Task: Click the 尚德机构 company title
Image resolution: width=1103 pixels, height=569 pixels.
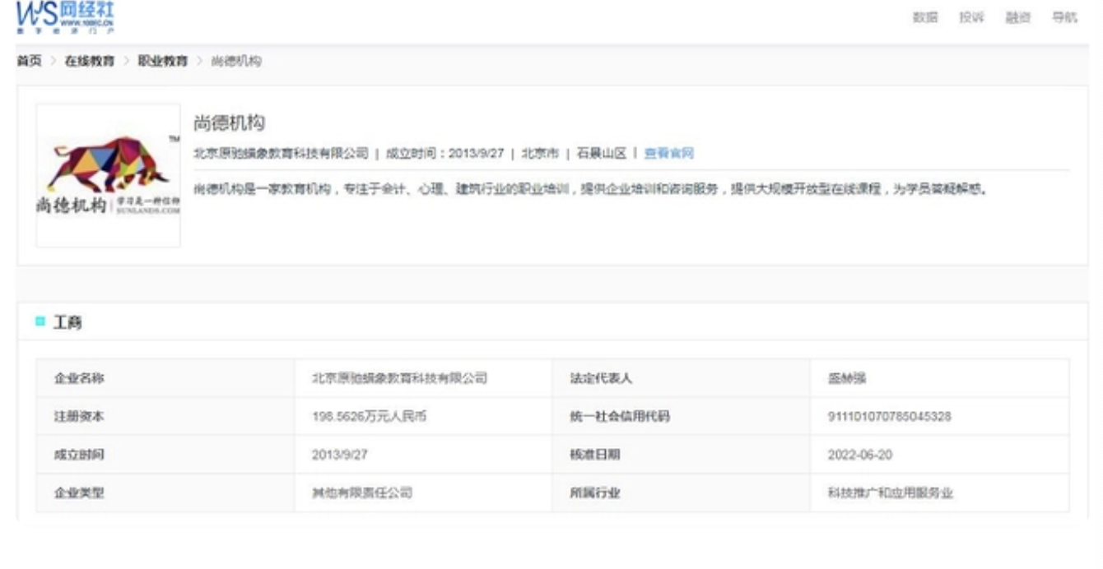Action: click(x=229, y=123)
